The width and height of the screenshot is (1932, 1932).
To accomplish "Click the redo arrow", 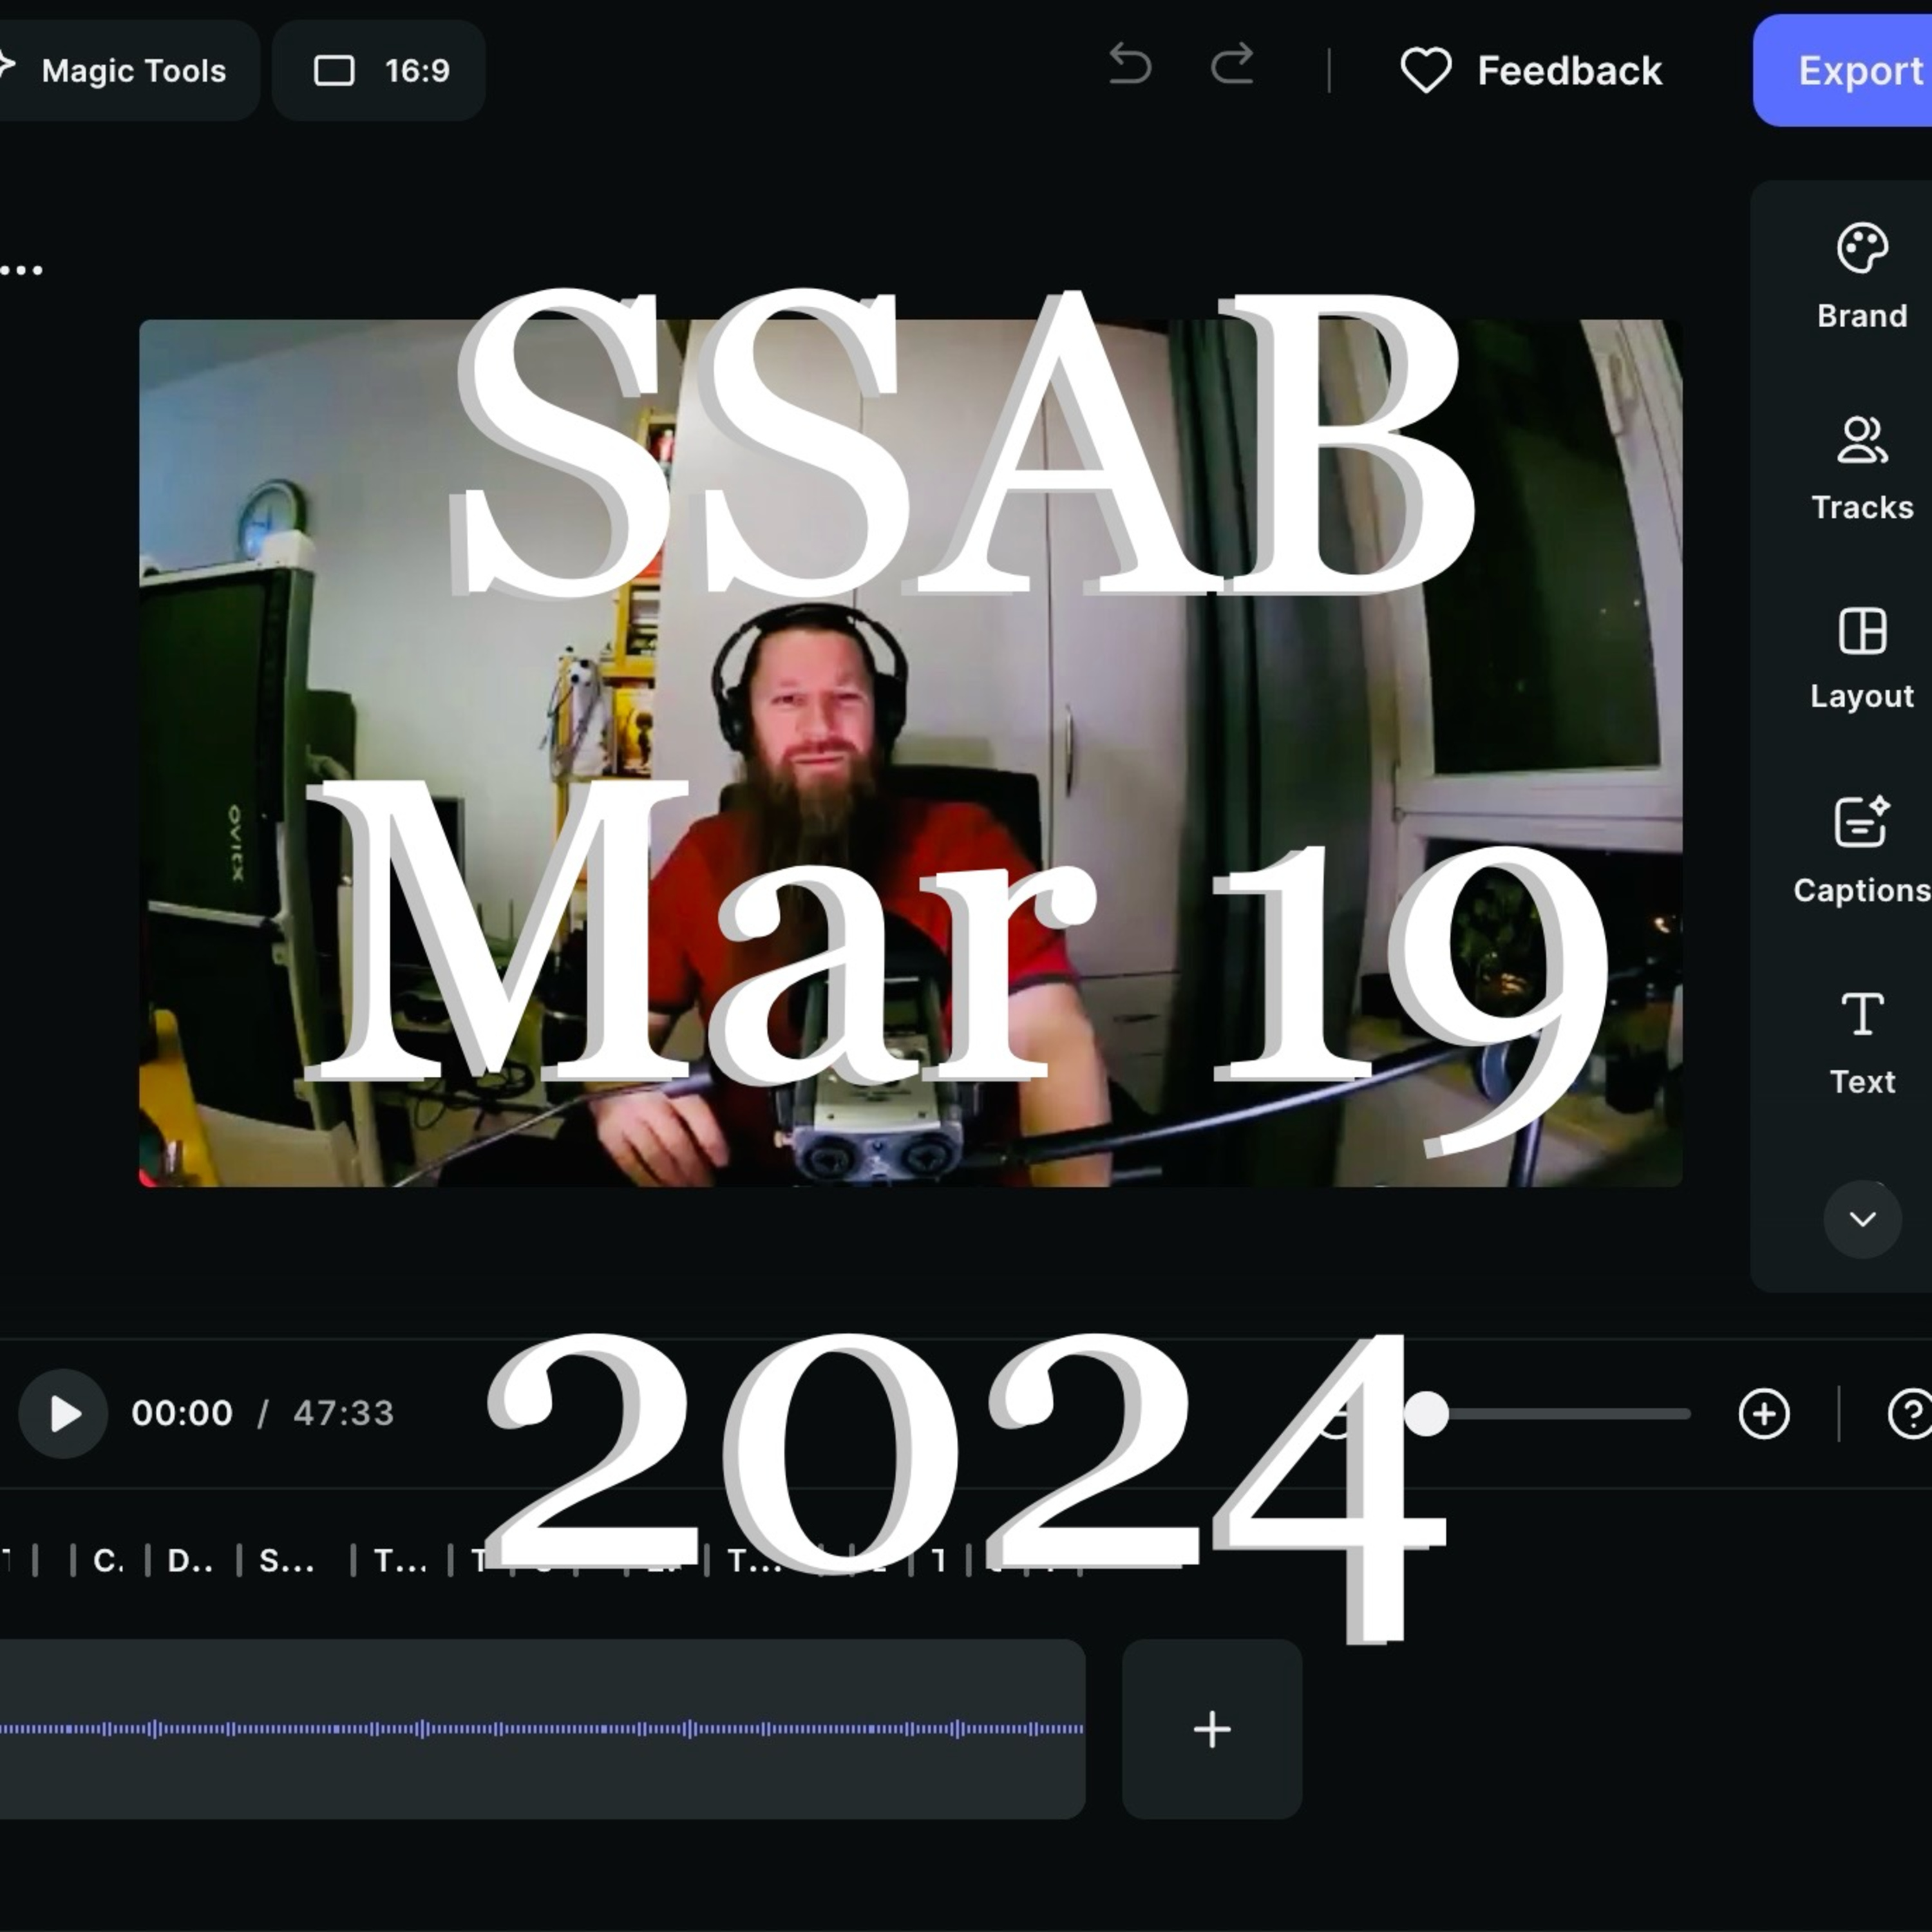I will tap(1232, 66).
